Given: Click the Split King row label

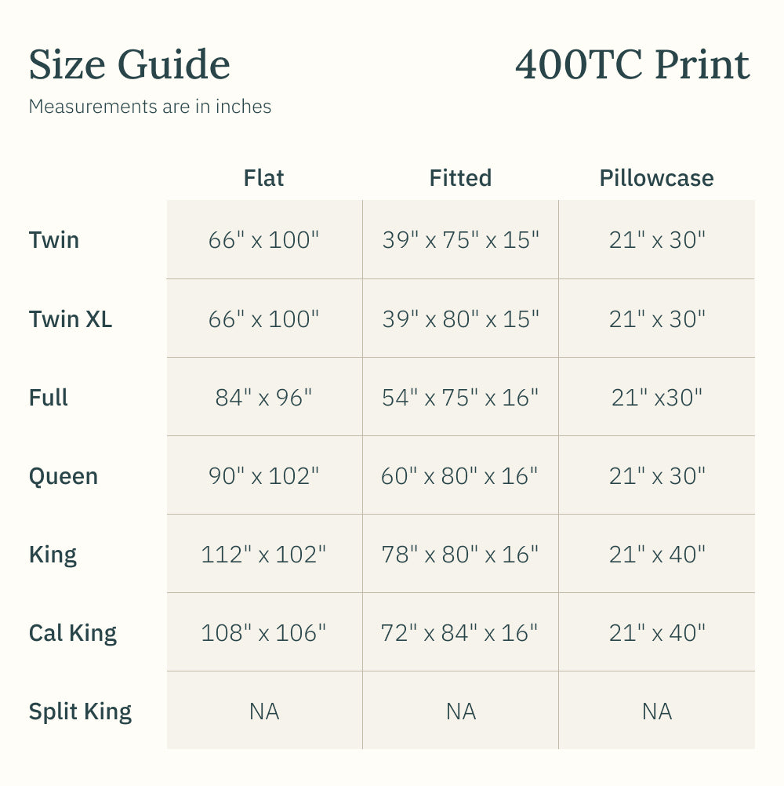Looking at the screenshot, I should 80,711.
